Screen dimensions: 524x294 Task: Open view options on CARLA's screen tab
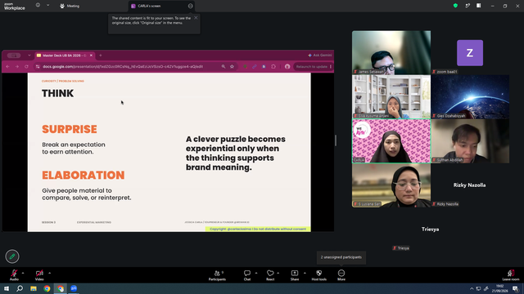(x=191, y=6)
